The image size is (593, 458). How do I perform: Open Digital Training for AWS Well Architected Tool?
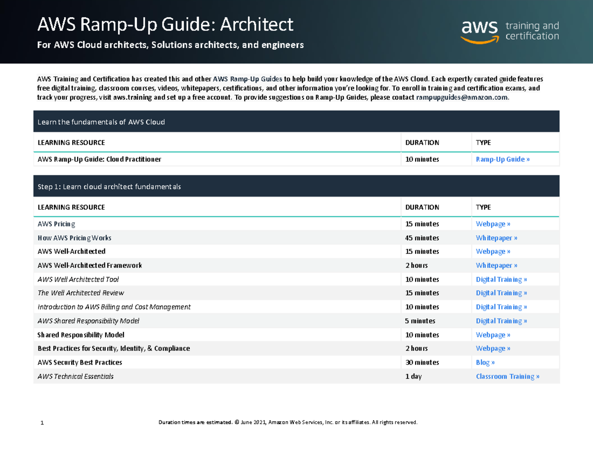(x=501, y=279)
